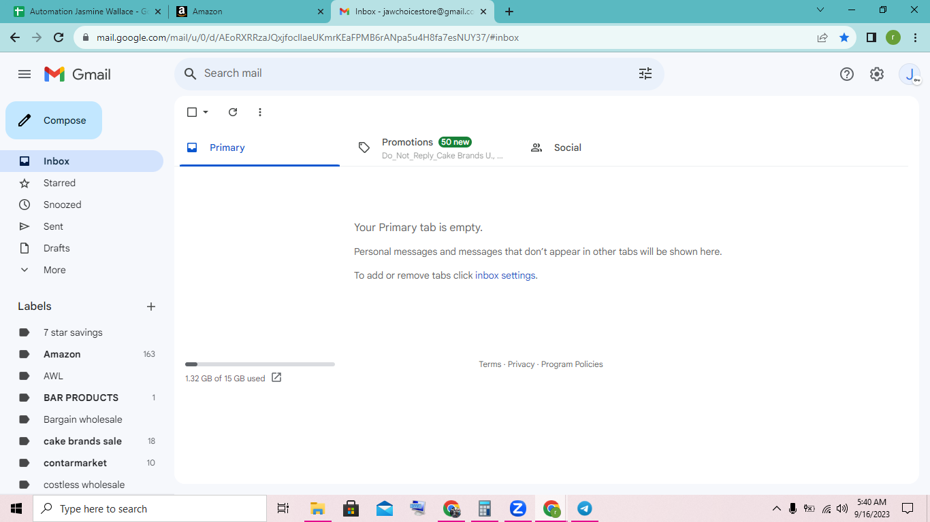Open Gmail Support help icon
The height and width of the screenshot is (522, 930).
[x=847, y=74]
